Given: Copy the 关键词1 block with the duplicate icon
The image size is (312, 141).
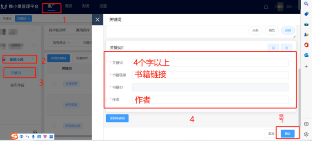Looking at the screenshot, I should click(x=273, y=48).
